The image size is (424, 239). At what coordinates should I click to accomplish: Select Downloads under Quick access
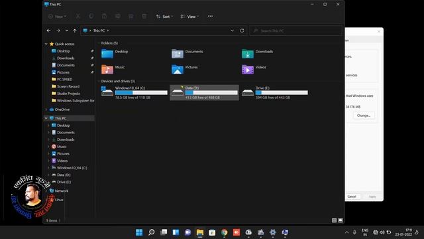(66, 58)
